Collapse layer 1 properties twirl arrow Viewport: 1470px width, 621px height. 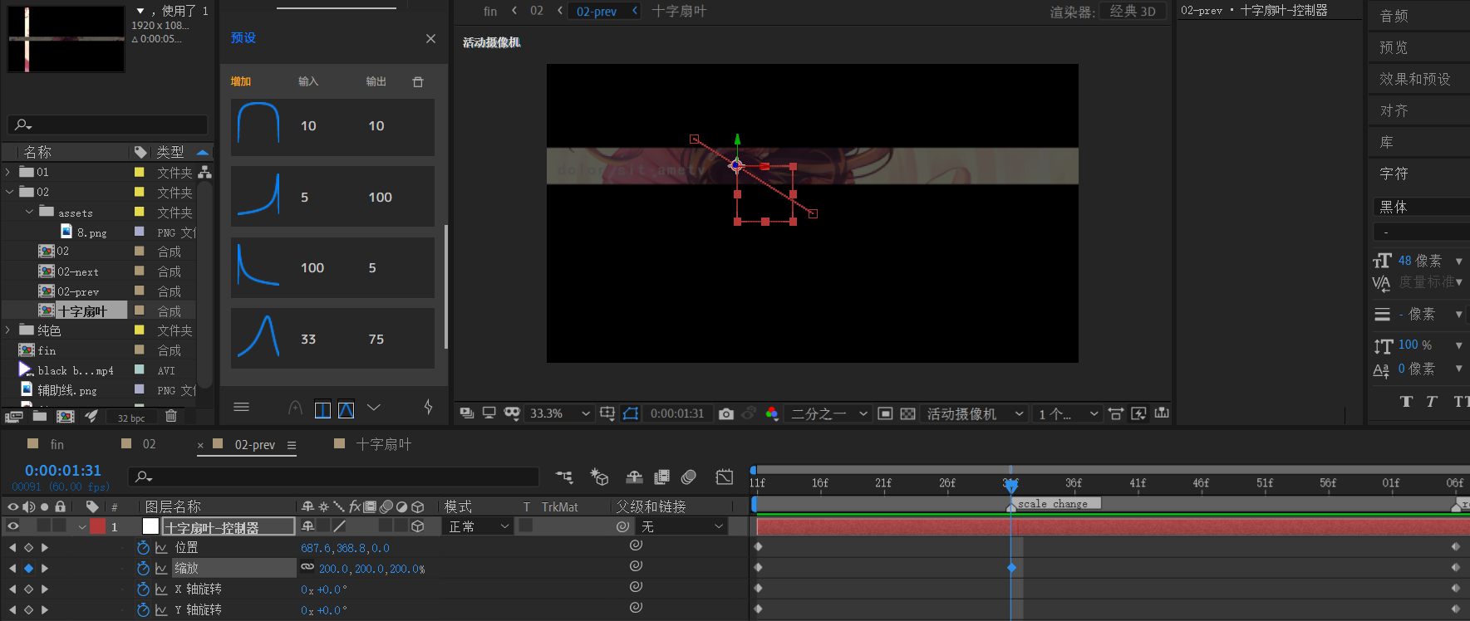(x=82, y=526)
